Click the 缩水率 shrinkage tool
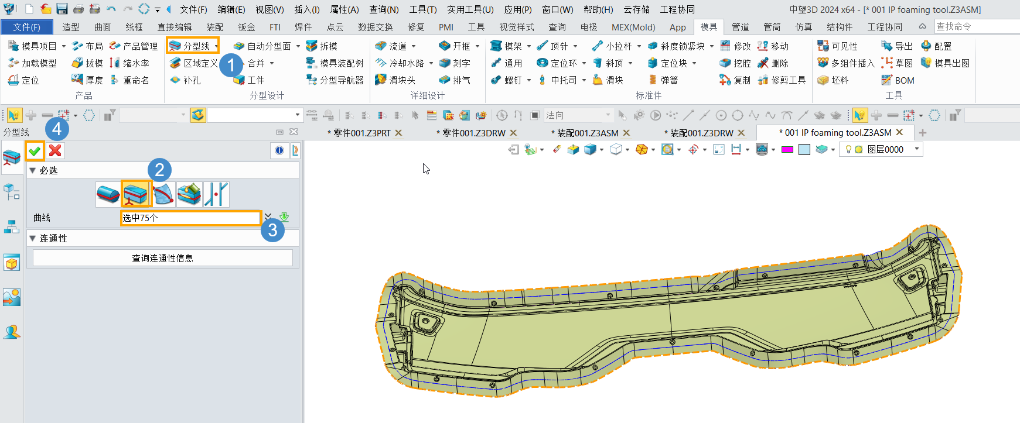Viewport: 1020px width, 423px height. [x=129, y=63]
